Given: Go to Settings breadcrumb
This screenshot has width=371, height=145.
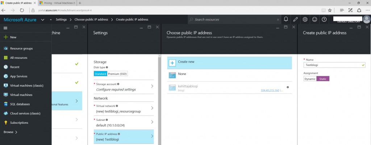Looking at the screenshot, I should coord(61,19).
